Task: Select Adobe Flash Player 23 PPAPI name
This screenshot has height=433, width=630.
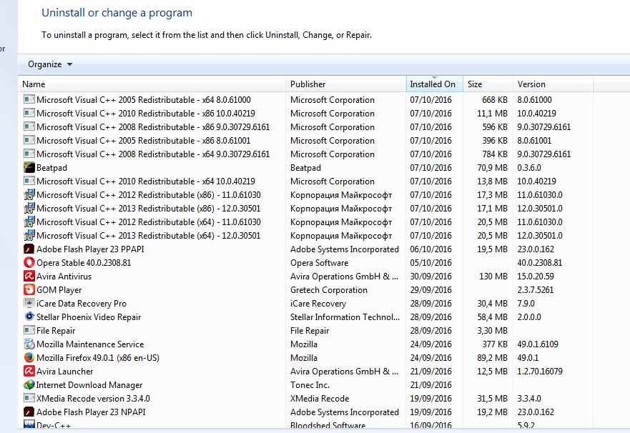Action: pos(90,249)
